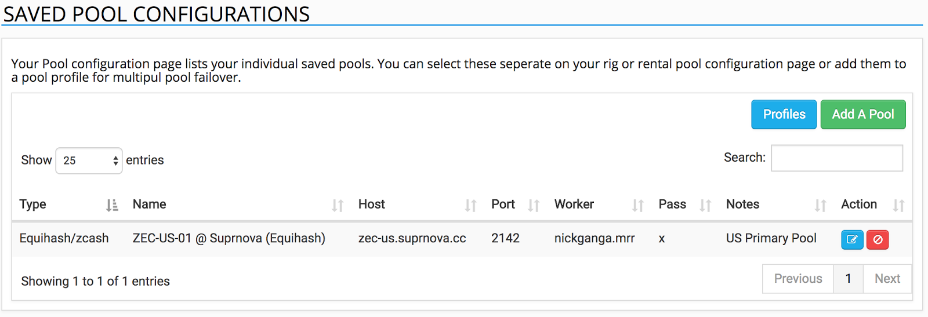Edit the ZEC-US-01 pool entry
Image resolution: width=928 pixels, height=317 pixels.
tap(852, 239)
